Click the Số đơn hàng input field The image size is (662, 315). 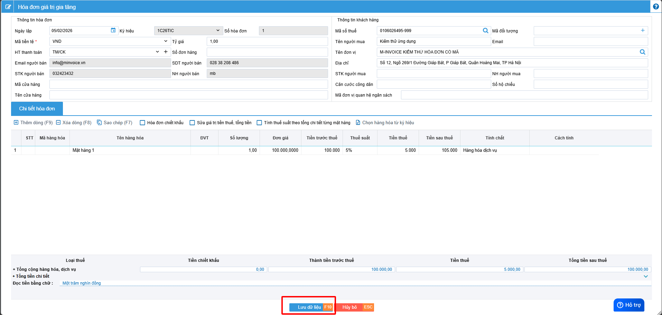[x=267, y=52]
